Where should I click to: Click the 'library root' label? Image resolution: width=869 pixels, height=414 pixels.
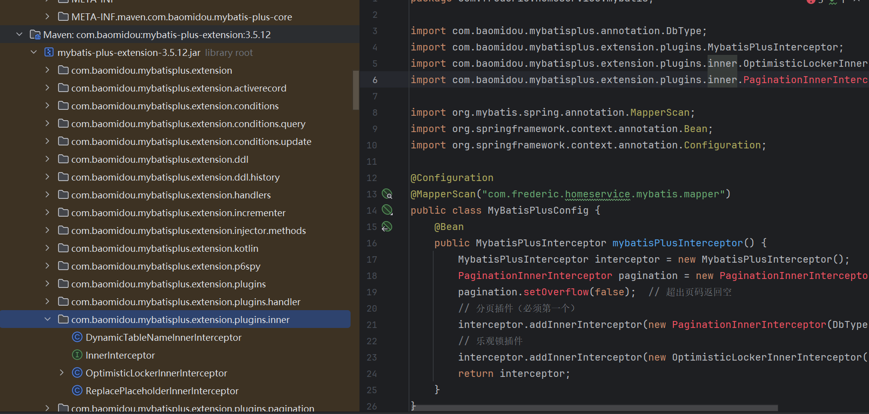coord(229,52)
